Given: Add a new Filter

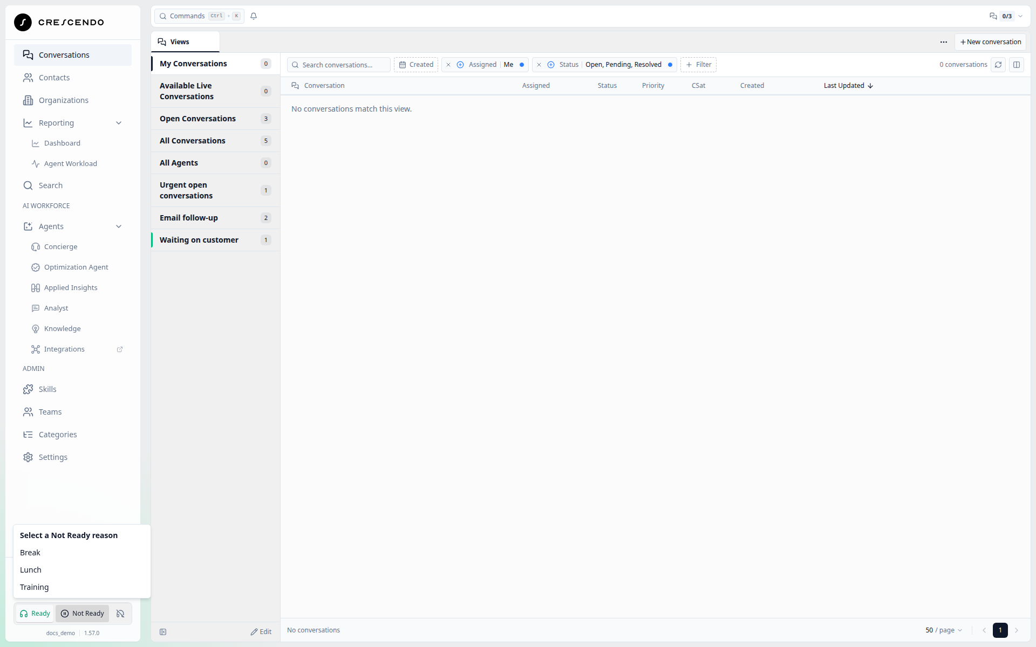Looking at the screenshot, I should 698,65.
